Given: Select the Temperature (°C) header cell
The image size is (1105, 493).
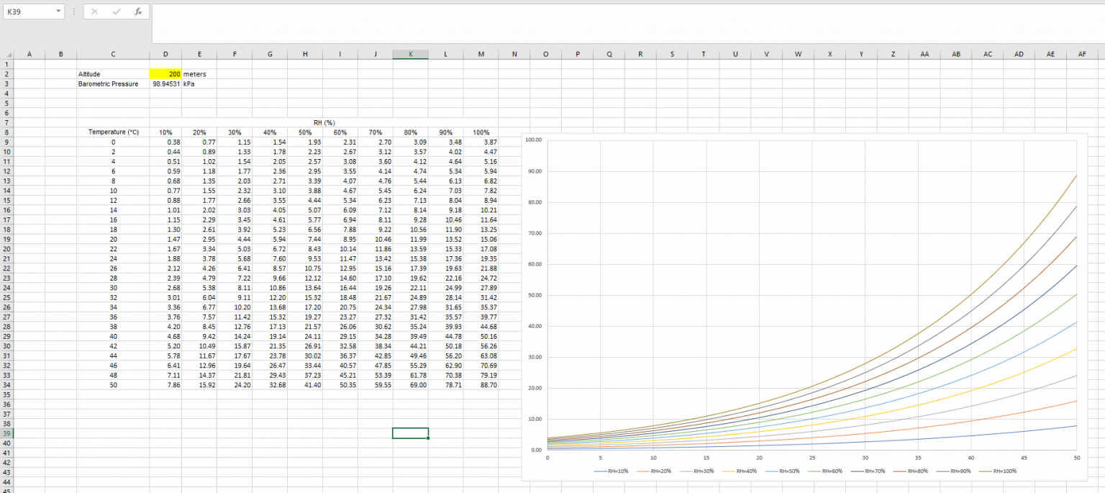Looking at the screenshot, I should point(113,132).
